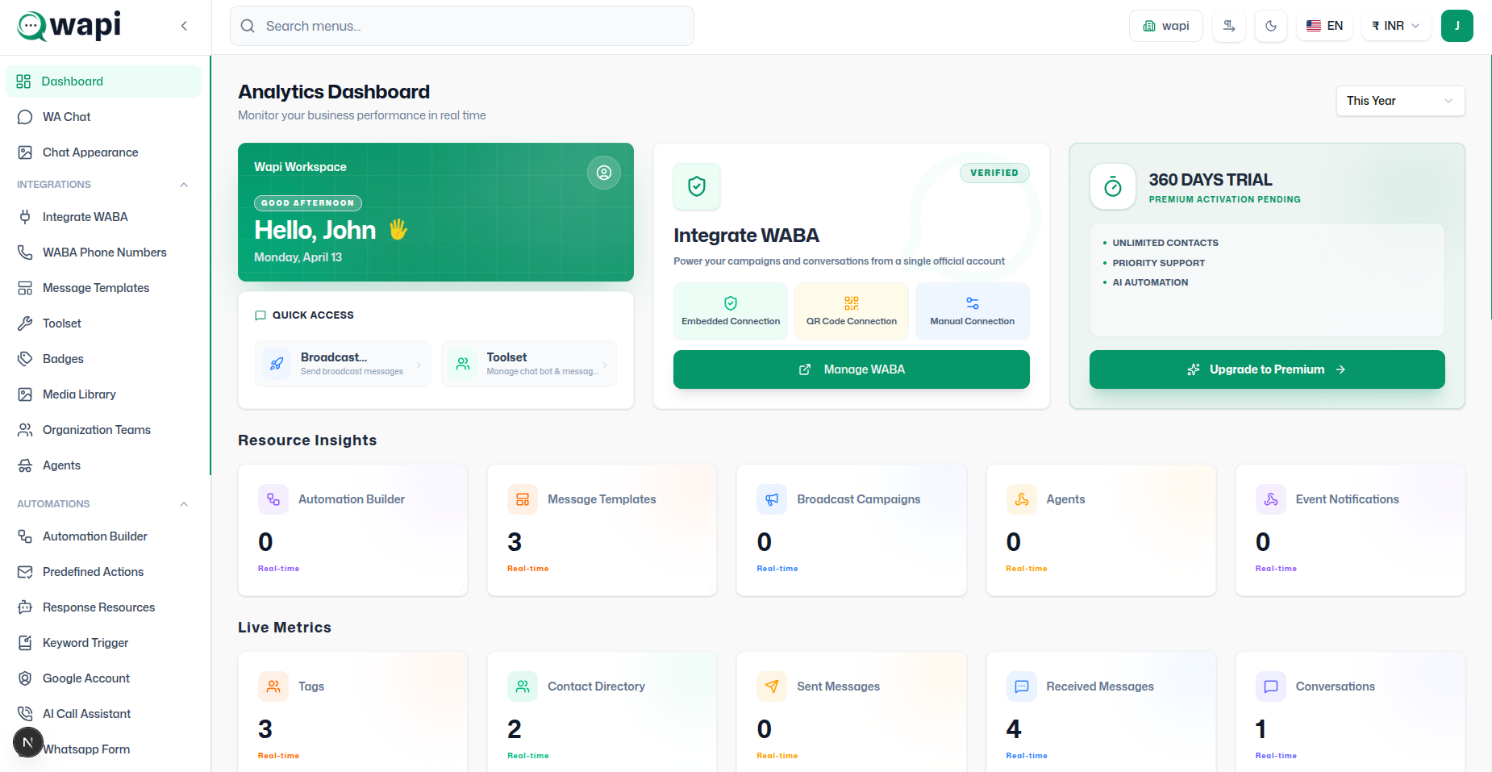The width and height of the screenshot is (1492, 772).
Task: Click the Tags metric icon
Action: (273, 686)
